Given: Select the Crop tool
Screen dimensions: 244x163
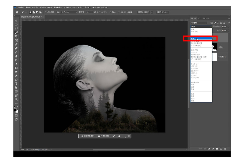Looking at the screenshot, I should pos(16,36).
